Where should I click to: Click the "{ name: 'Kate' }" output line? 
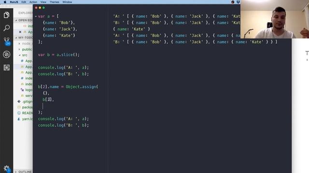tap(132, 29)
